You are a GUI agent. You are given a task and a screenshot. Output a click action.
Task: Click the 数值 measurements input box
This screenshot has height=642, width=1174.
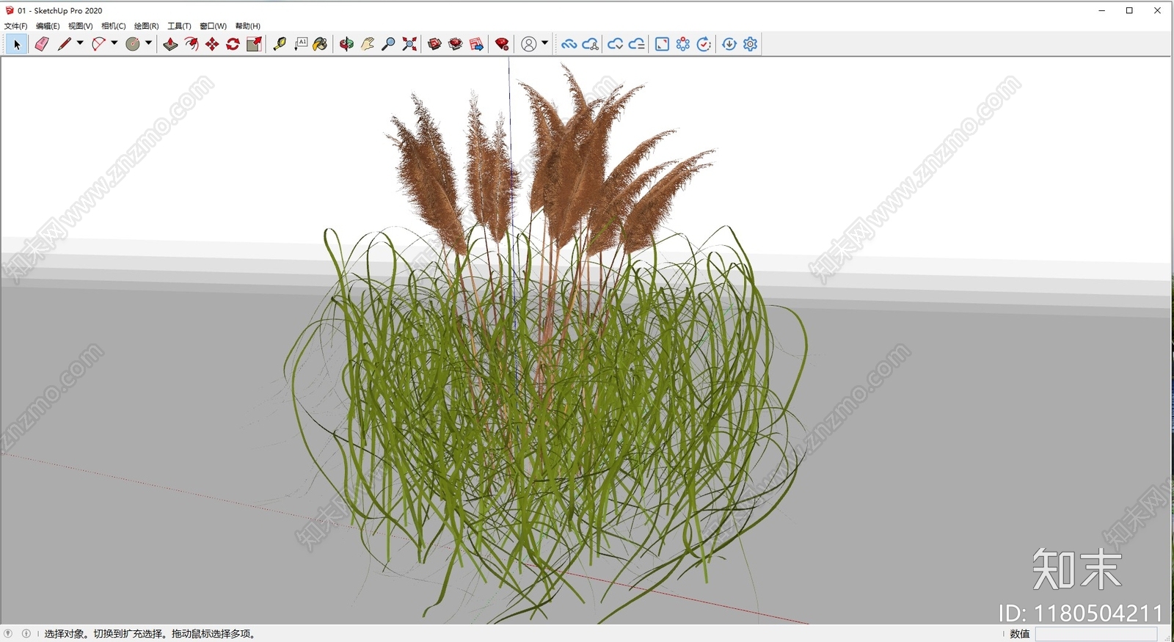coord(1096,634)
